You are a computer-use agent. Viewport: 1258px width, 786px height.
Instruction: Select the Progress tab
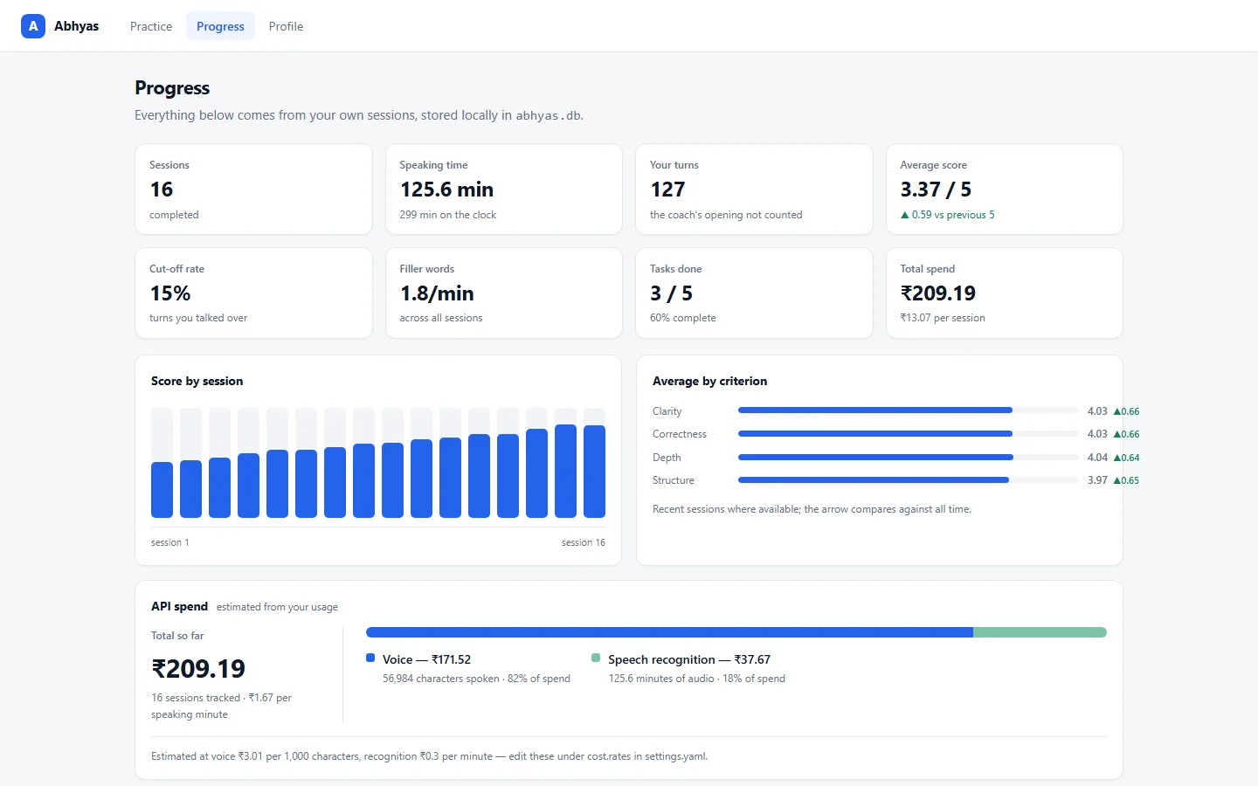click(x=220, y=26)
